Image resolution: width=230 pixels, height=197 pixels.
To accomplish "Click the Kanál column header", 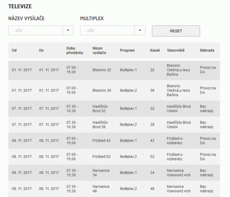I will click(x=155, y=50).
